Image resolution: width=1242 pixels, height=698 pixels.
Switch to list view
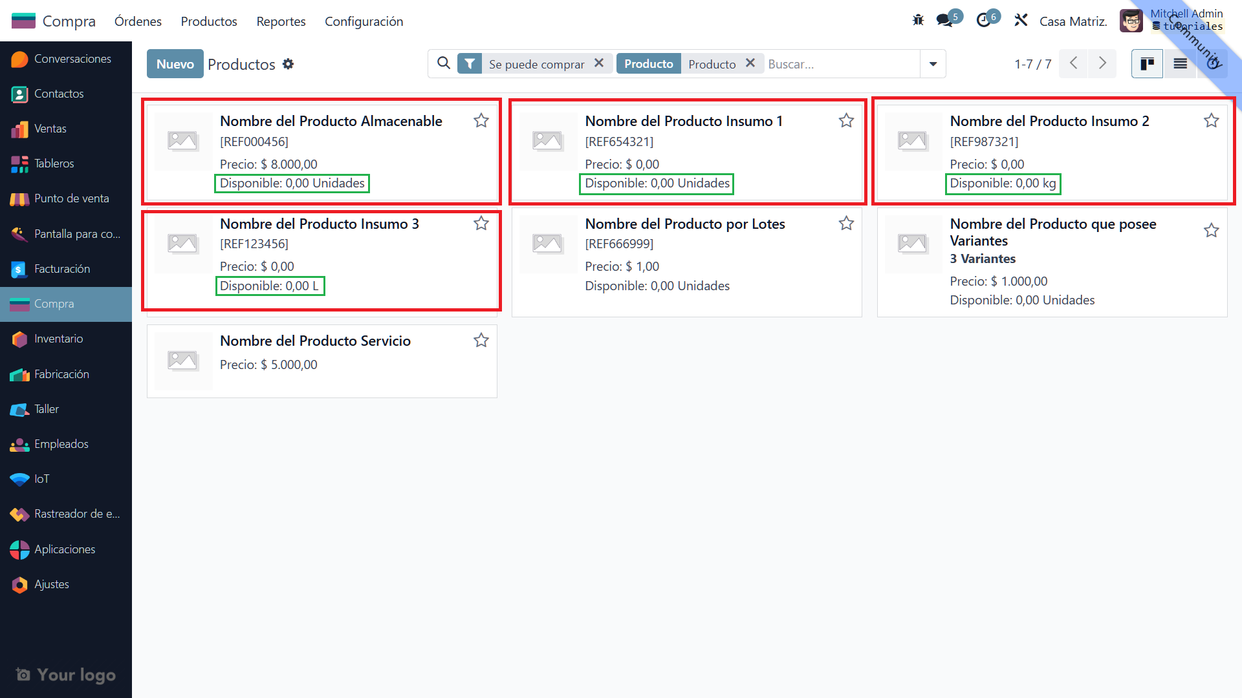point(1180,64)
